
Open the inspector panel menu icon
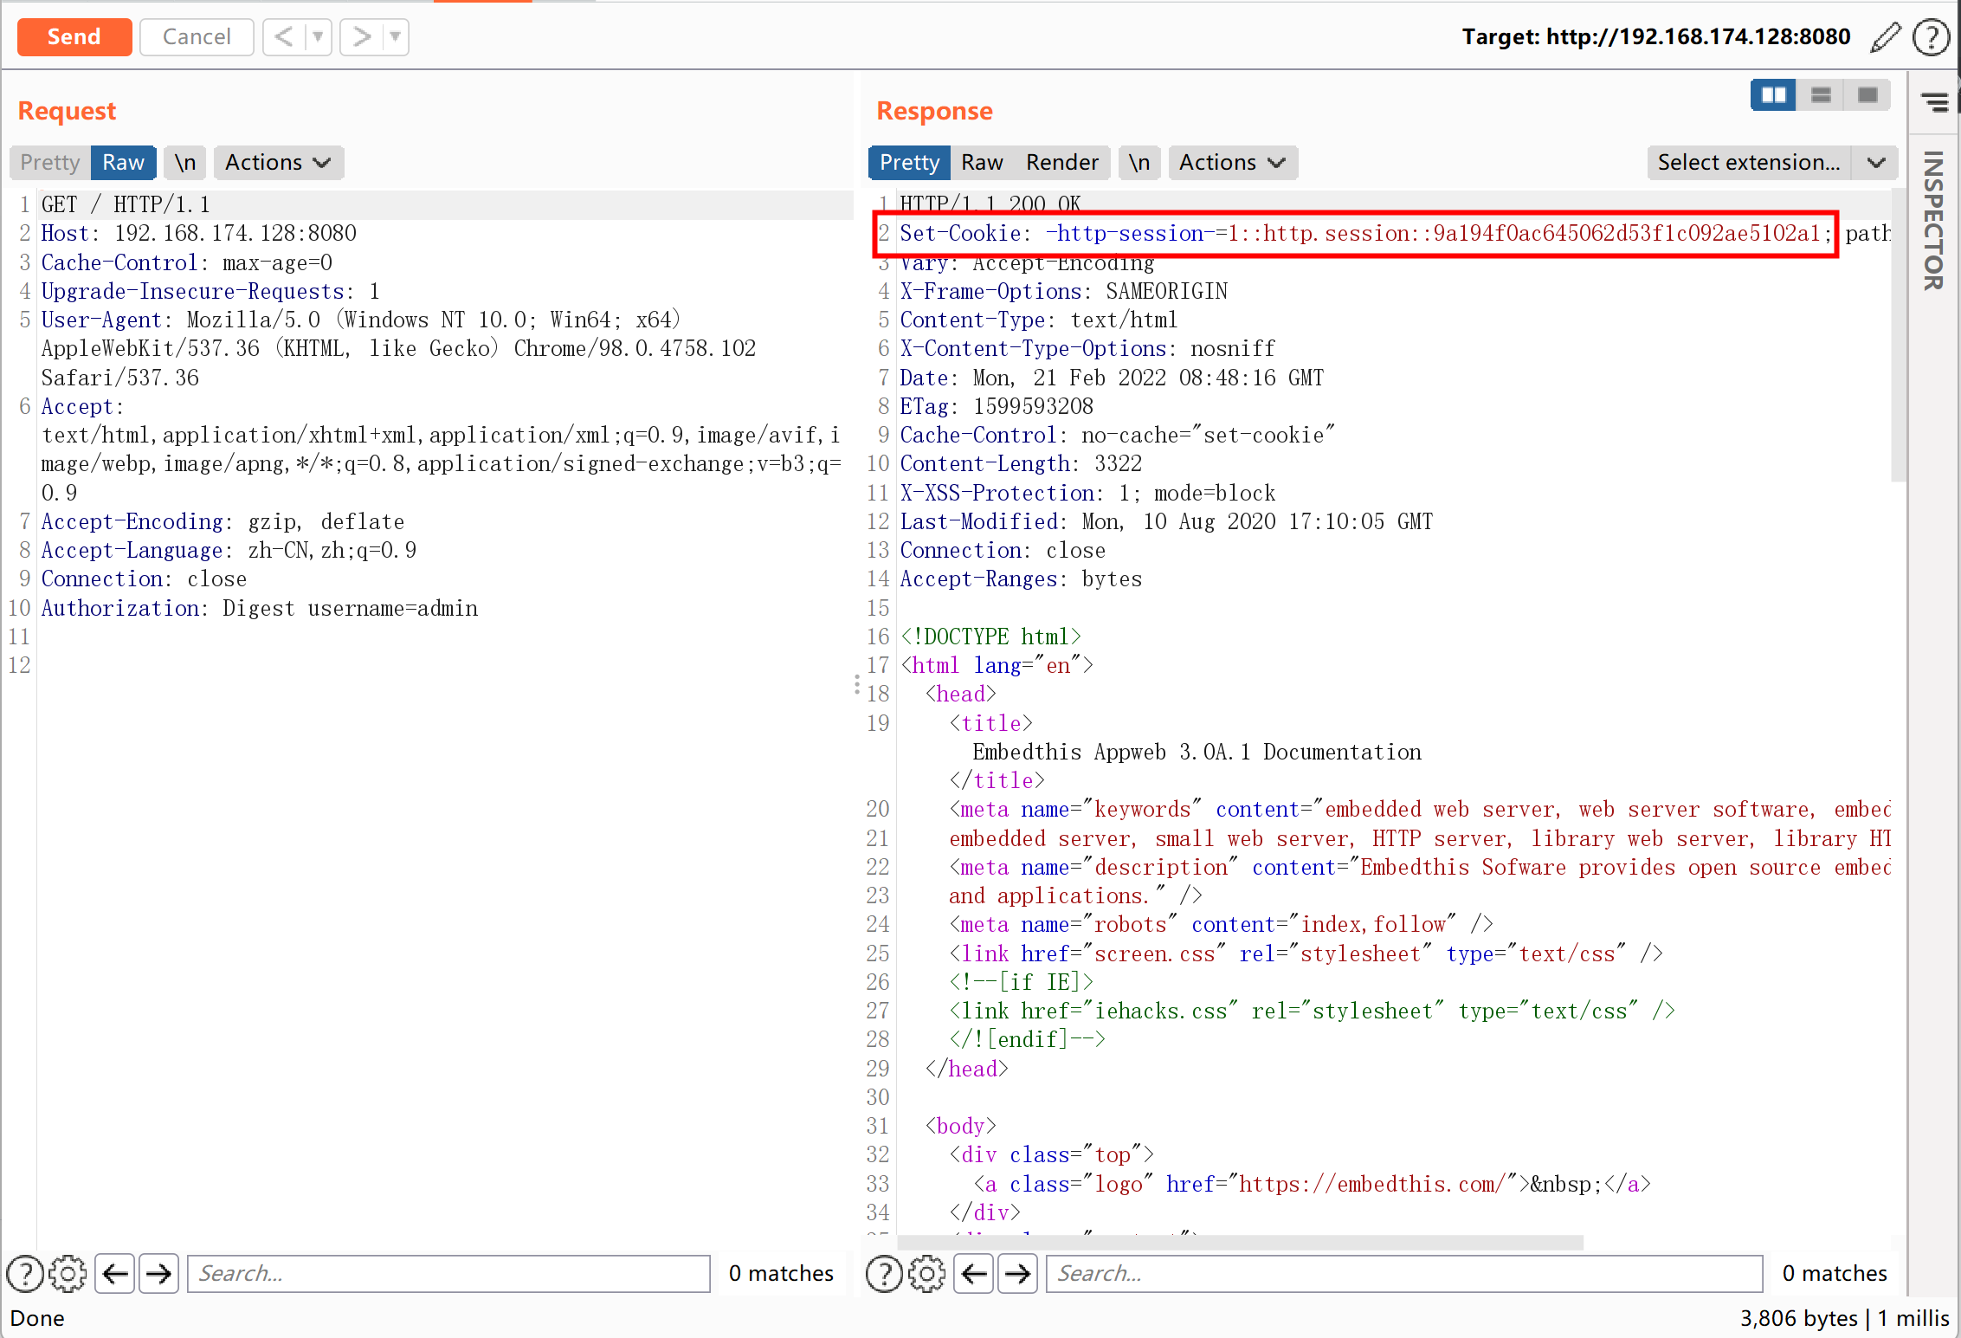(x=1934, y=103)
